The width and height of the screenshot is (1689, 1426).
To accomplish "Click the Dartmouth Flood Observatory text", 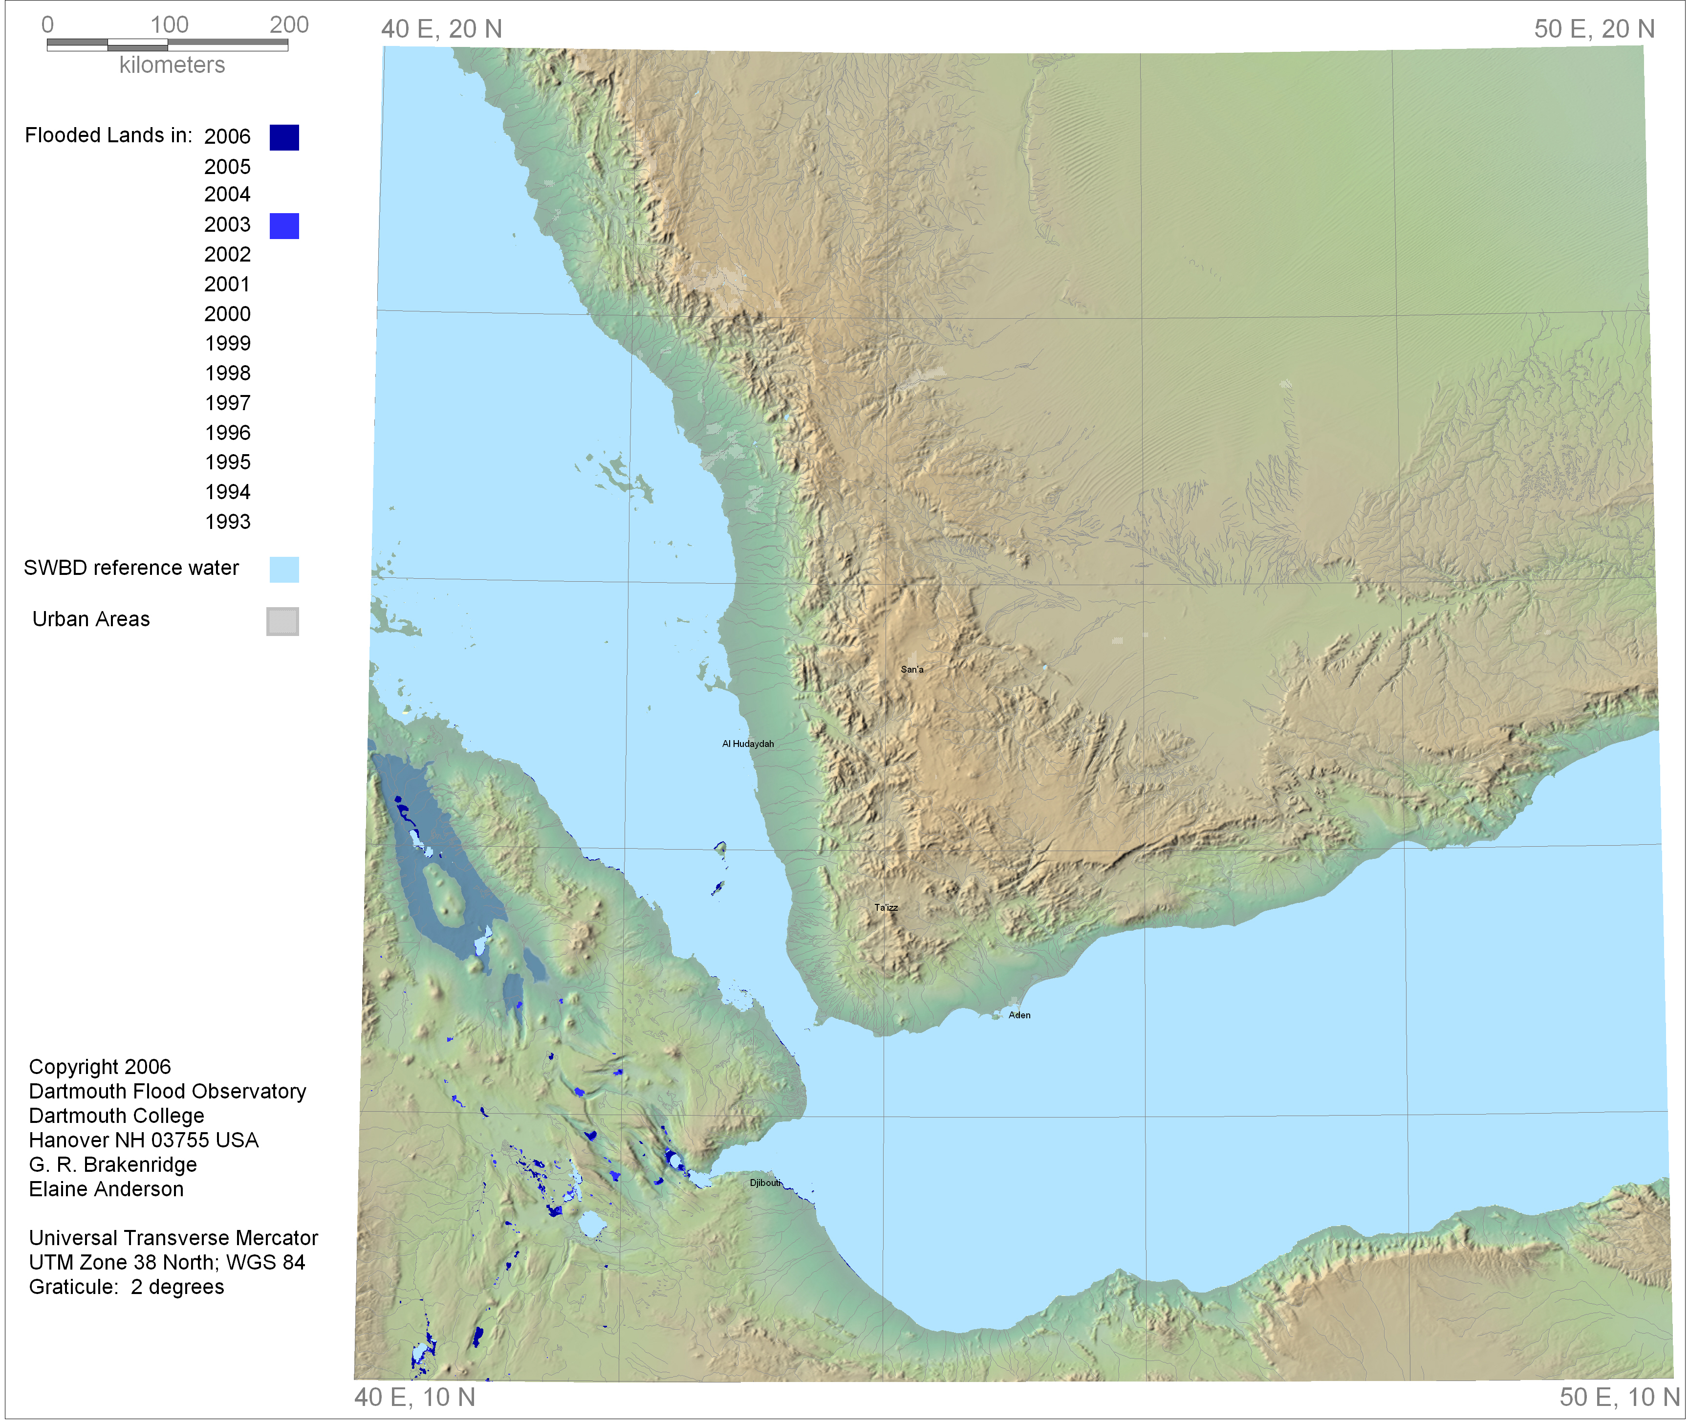I will coord(167,1091).
